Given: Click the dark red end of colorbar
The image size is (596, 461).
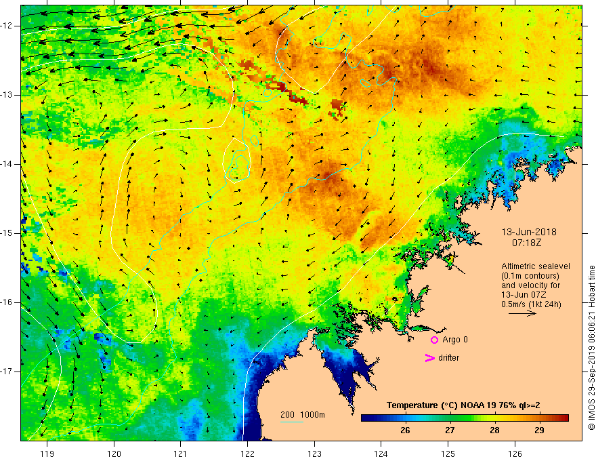Looking at the screenshot, I should [564, 418].
